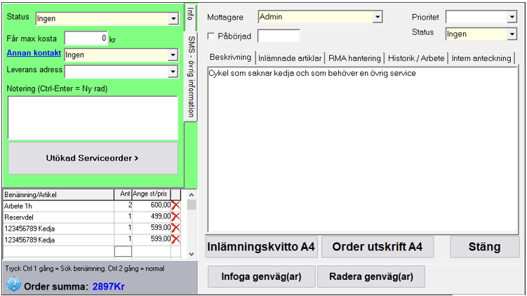Screen dimensions: 527x296
Task: Select the Historik / Arbete tab
Action: [416, 58]
